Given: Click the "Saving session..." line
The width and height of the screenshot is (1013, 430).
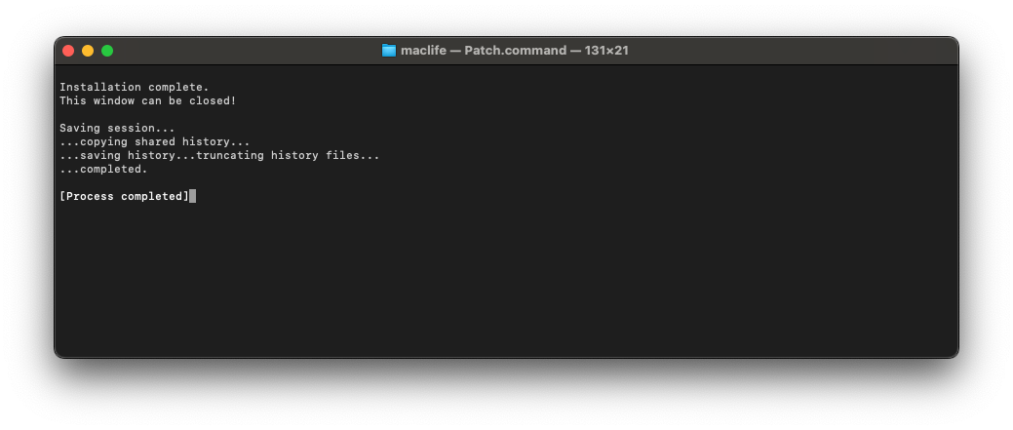Looking at the screenshot, I should pos(117,128).
